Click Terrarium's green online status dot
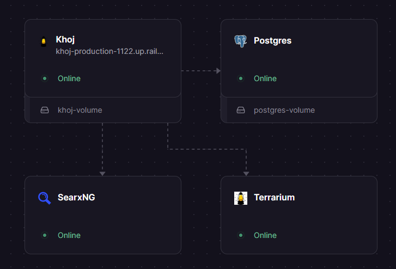Image resolution: width=396 pixels, height=269 pixels. coord(240,235)
